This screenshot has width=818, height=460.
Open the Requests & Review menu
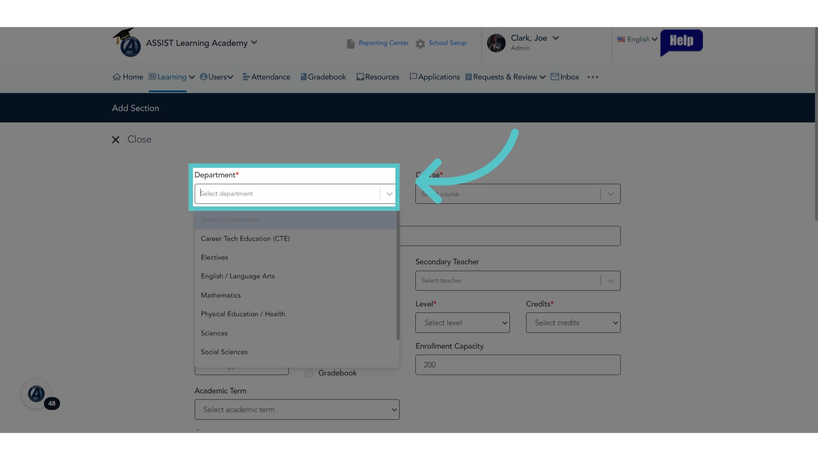click(505, 77)
